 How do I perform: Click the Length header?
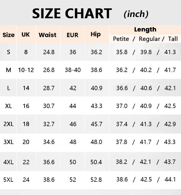click(145, 29)
